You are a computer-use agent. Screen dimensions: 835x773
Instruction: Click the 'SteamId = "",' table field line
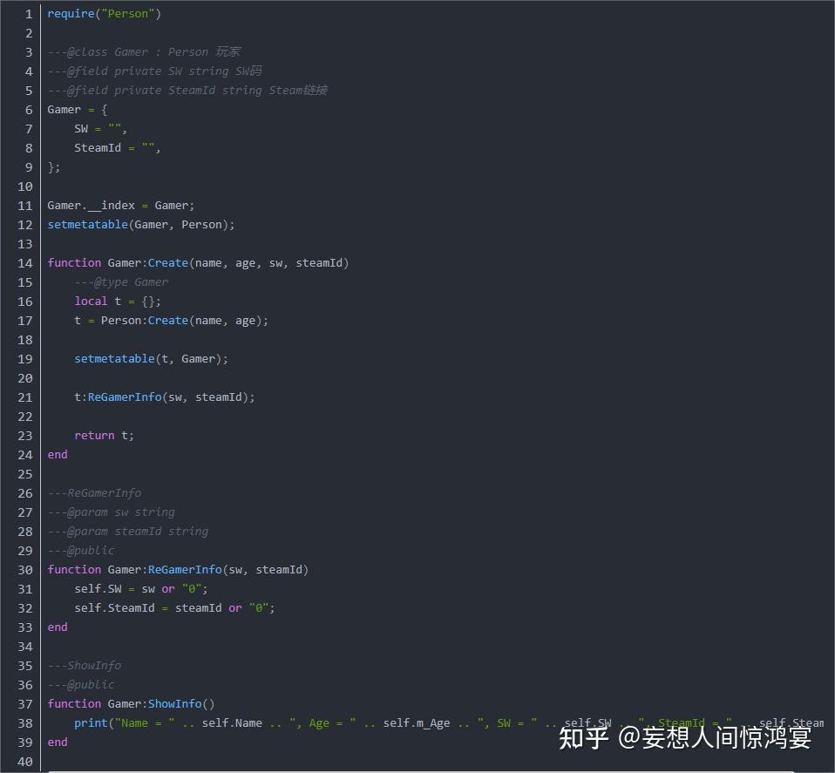tap(117, 148)
